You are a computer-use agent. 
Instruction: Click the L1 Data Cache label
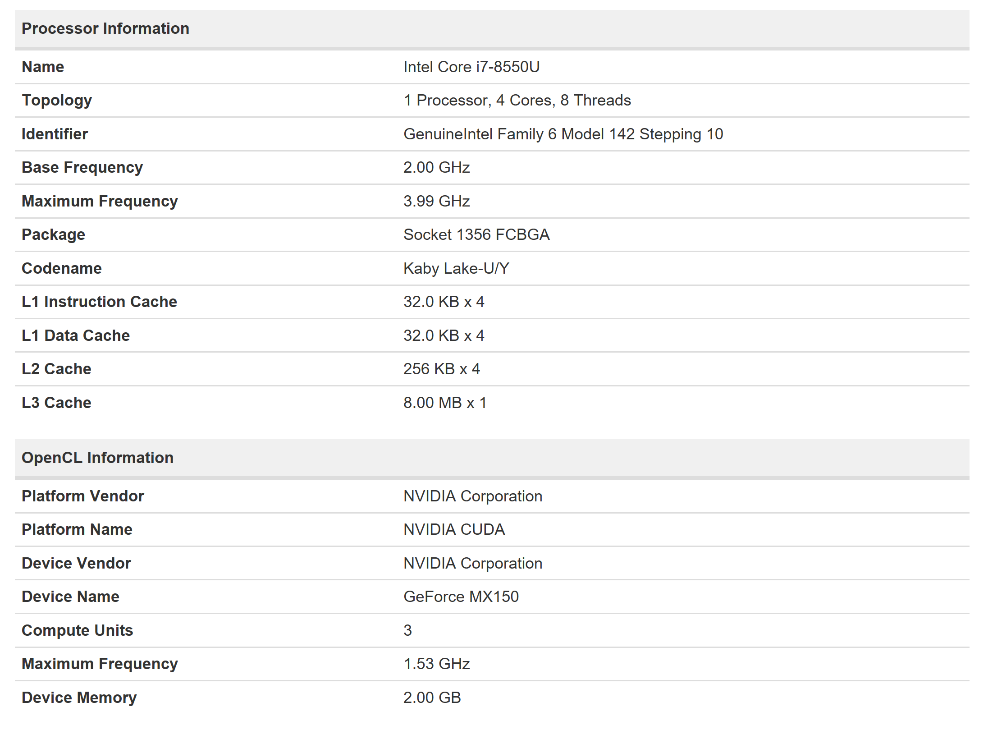click(x=76, y=335)
